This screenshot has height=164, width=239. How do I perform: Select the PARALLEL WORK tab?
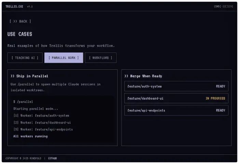pos(64,58)
